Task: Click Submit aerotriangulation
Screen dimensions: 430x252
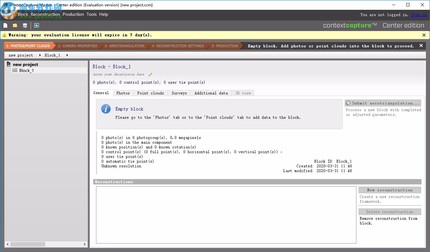Action: (383, 103)
